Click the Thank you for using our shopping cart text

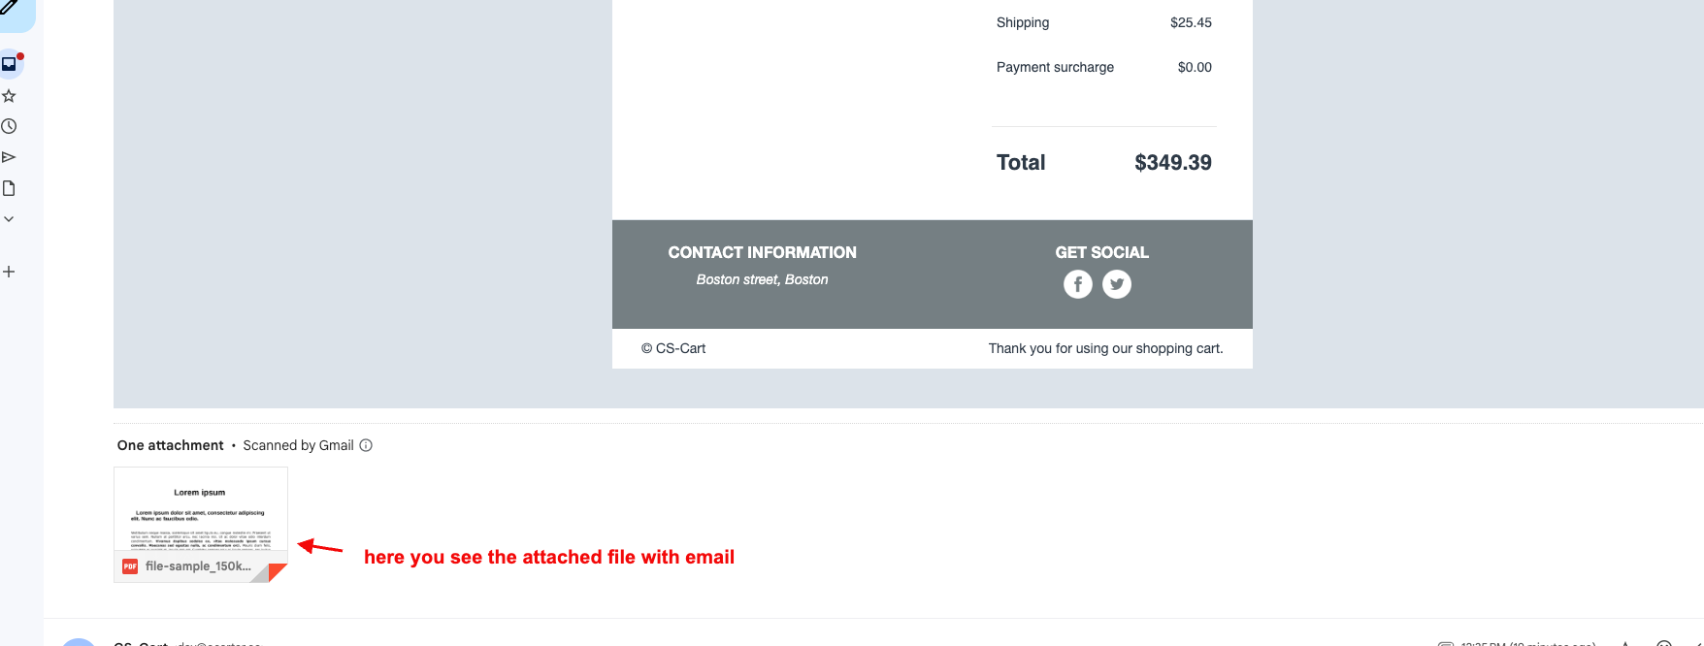tap(1105, 348)
